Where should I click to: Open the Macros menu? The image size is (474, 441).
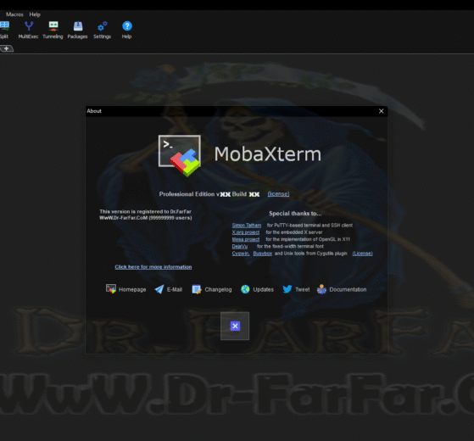tap(14, 14)
